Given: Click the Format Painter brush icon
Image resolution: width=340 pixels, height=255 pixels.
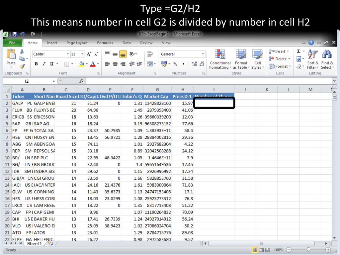Looking at the screenshot, I should click(x=22, y=66).
